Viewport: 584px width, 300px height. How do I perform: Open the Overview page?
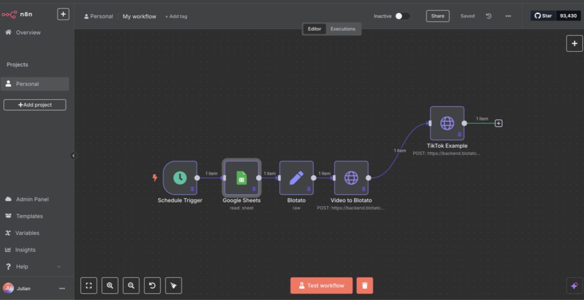pyautogui.click(x=28, y=32)
